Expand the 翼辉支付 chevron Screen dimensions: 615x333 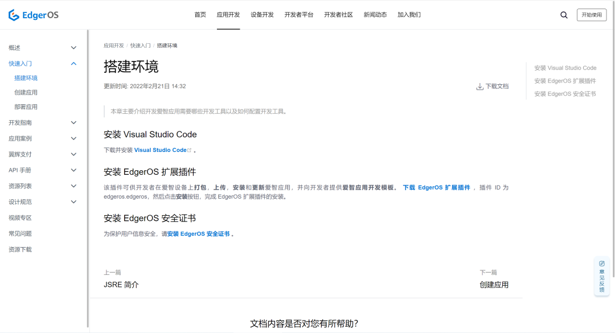[73, 154]
